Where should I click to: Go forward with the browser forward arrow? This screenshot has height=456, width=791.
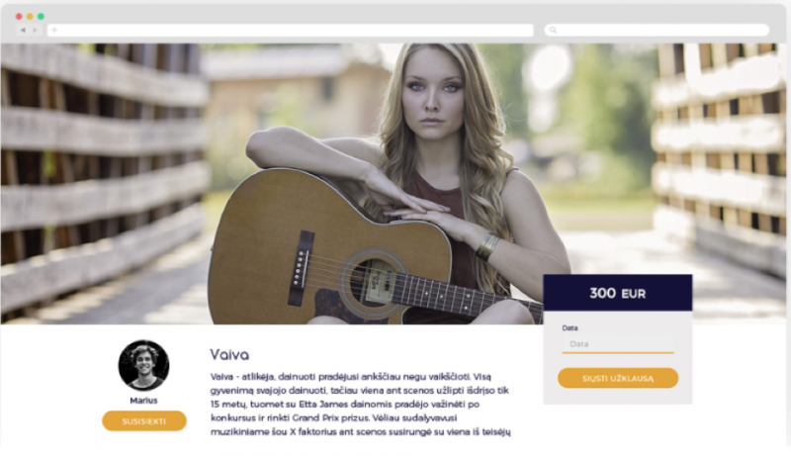[x=35, y=31]
